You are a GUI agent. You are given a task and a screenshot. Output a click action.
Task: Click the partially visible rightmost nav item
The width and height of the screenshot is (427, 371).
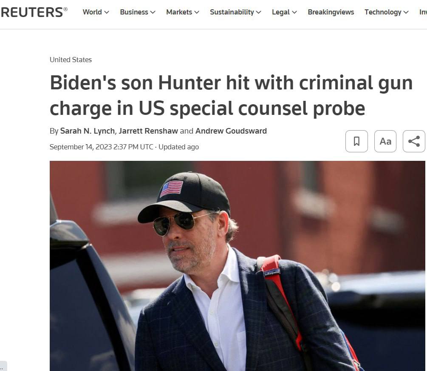[x=423, y=12]
